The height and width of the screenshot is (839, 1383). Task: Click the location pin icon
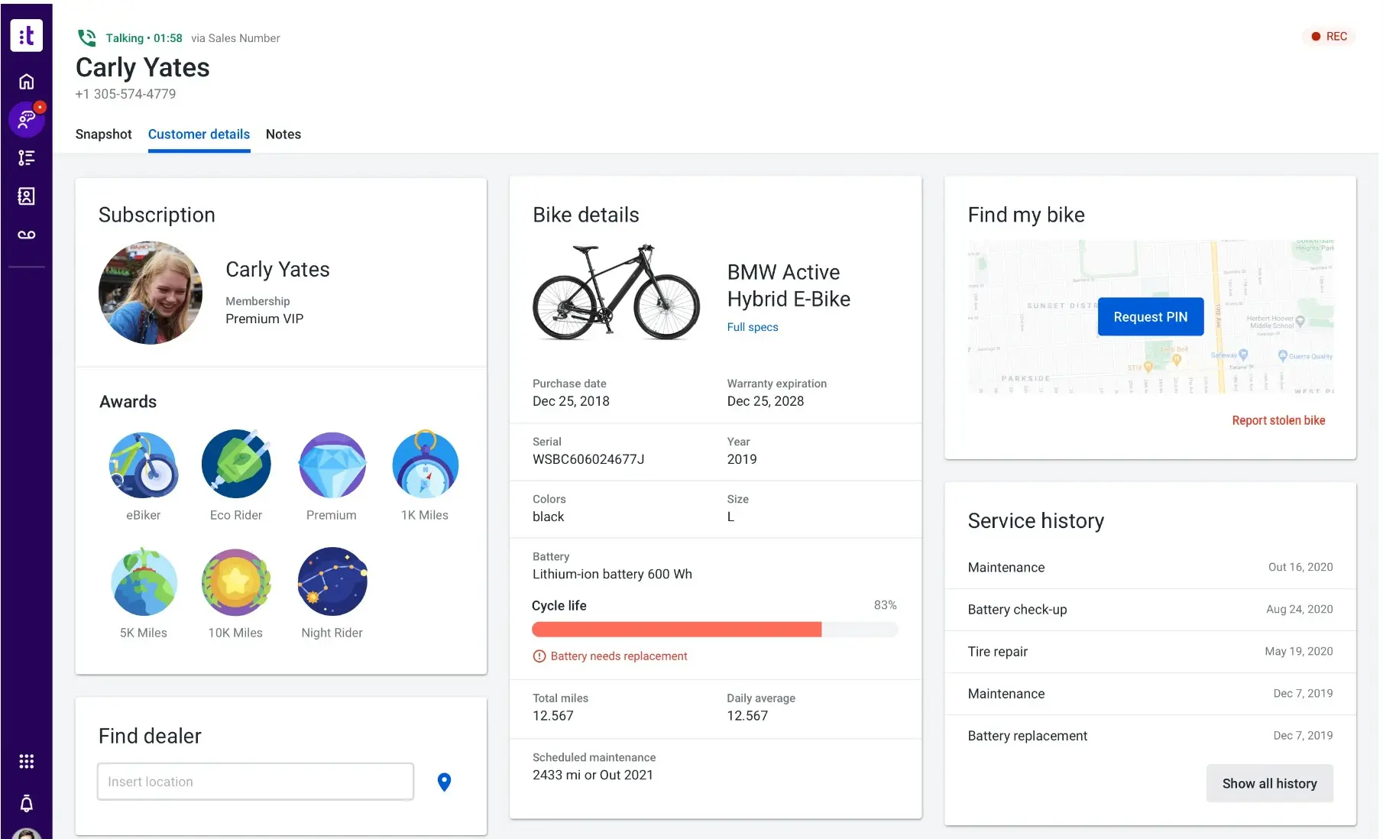[x=444, y=782]
